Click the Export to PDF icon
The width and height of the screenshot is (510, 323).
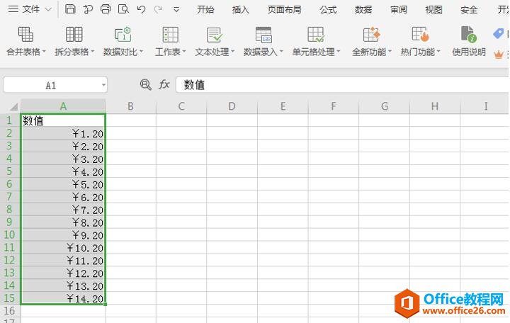pos(88,9)
